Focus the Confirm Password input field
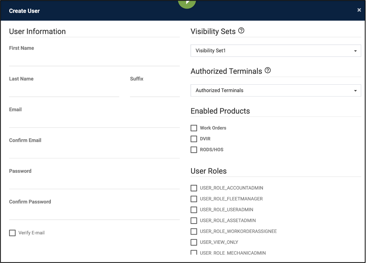The image size is (366, 263). (x=94, y=214)
